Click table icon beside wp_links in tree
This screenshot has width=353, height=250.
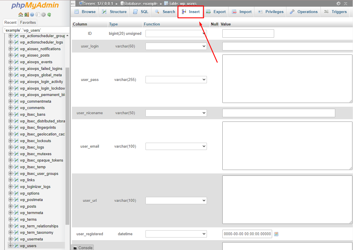[16, 180]
